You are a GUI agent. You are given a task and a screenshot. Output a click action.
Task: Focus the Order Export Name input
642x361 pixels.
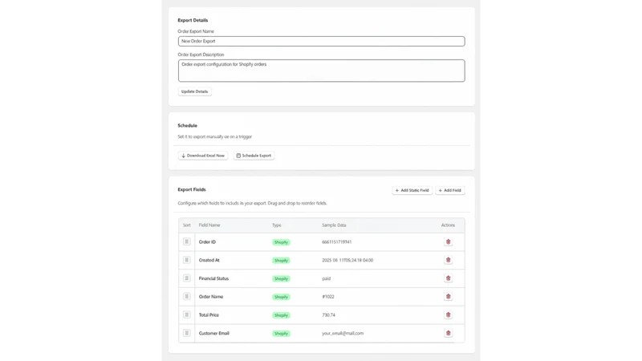click(x=322, y=42)
